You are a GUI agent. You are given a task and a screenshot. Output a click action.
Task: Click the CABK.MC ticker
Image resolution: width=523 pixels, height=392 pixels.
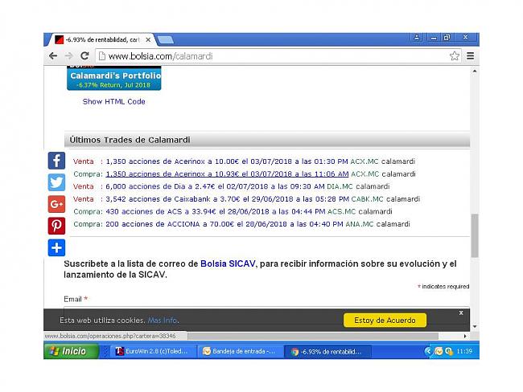[x=367, y=199]
